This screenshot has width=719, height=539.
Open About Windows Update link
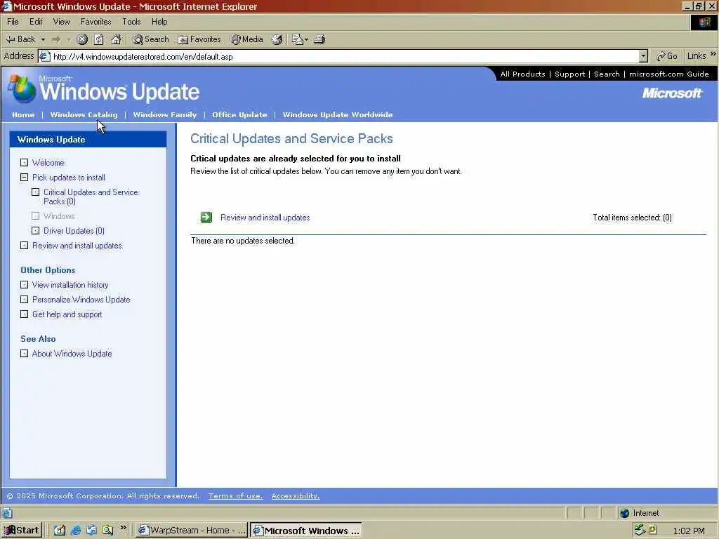click(72, 354)
